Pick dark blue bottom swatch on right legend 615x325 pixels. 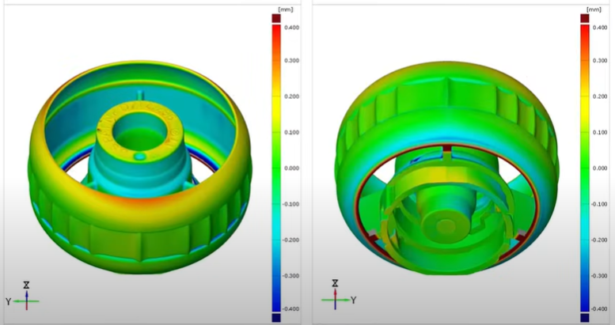coord(585,317)
